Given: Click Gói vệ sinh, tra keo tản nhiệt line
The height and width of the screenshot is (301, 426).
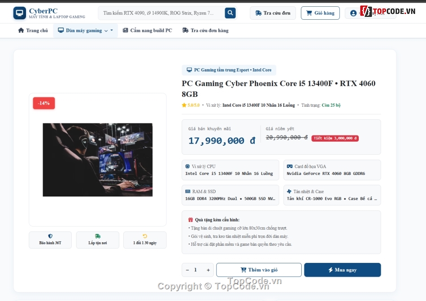Looking at the screenshot, I should click(x=238, y=236).
